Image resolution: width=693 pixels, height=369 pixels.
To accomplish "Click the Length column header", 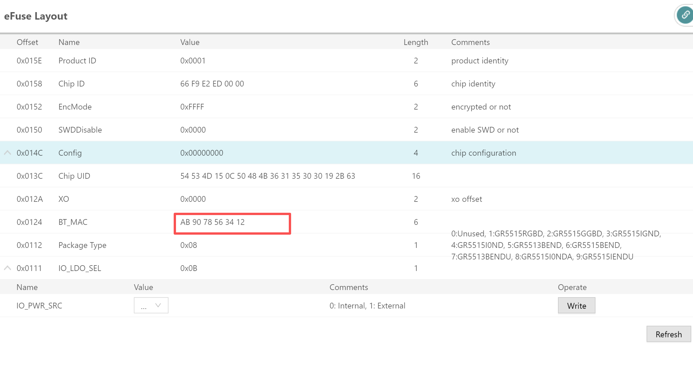I will (x=416, y=42).
